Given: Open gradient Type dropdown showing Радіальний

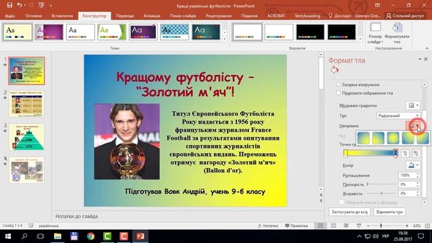Looking at the screenshot, I should [398, 115].
